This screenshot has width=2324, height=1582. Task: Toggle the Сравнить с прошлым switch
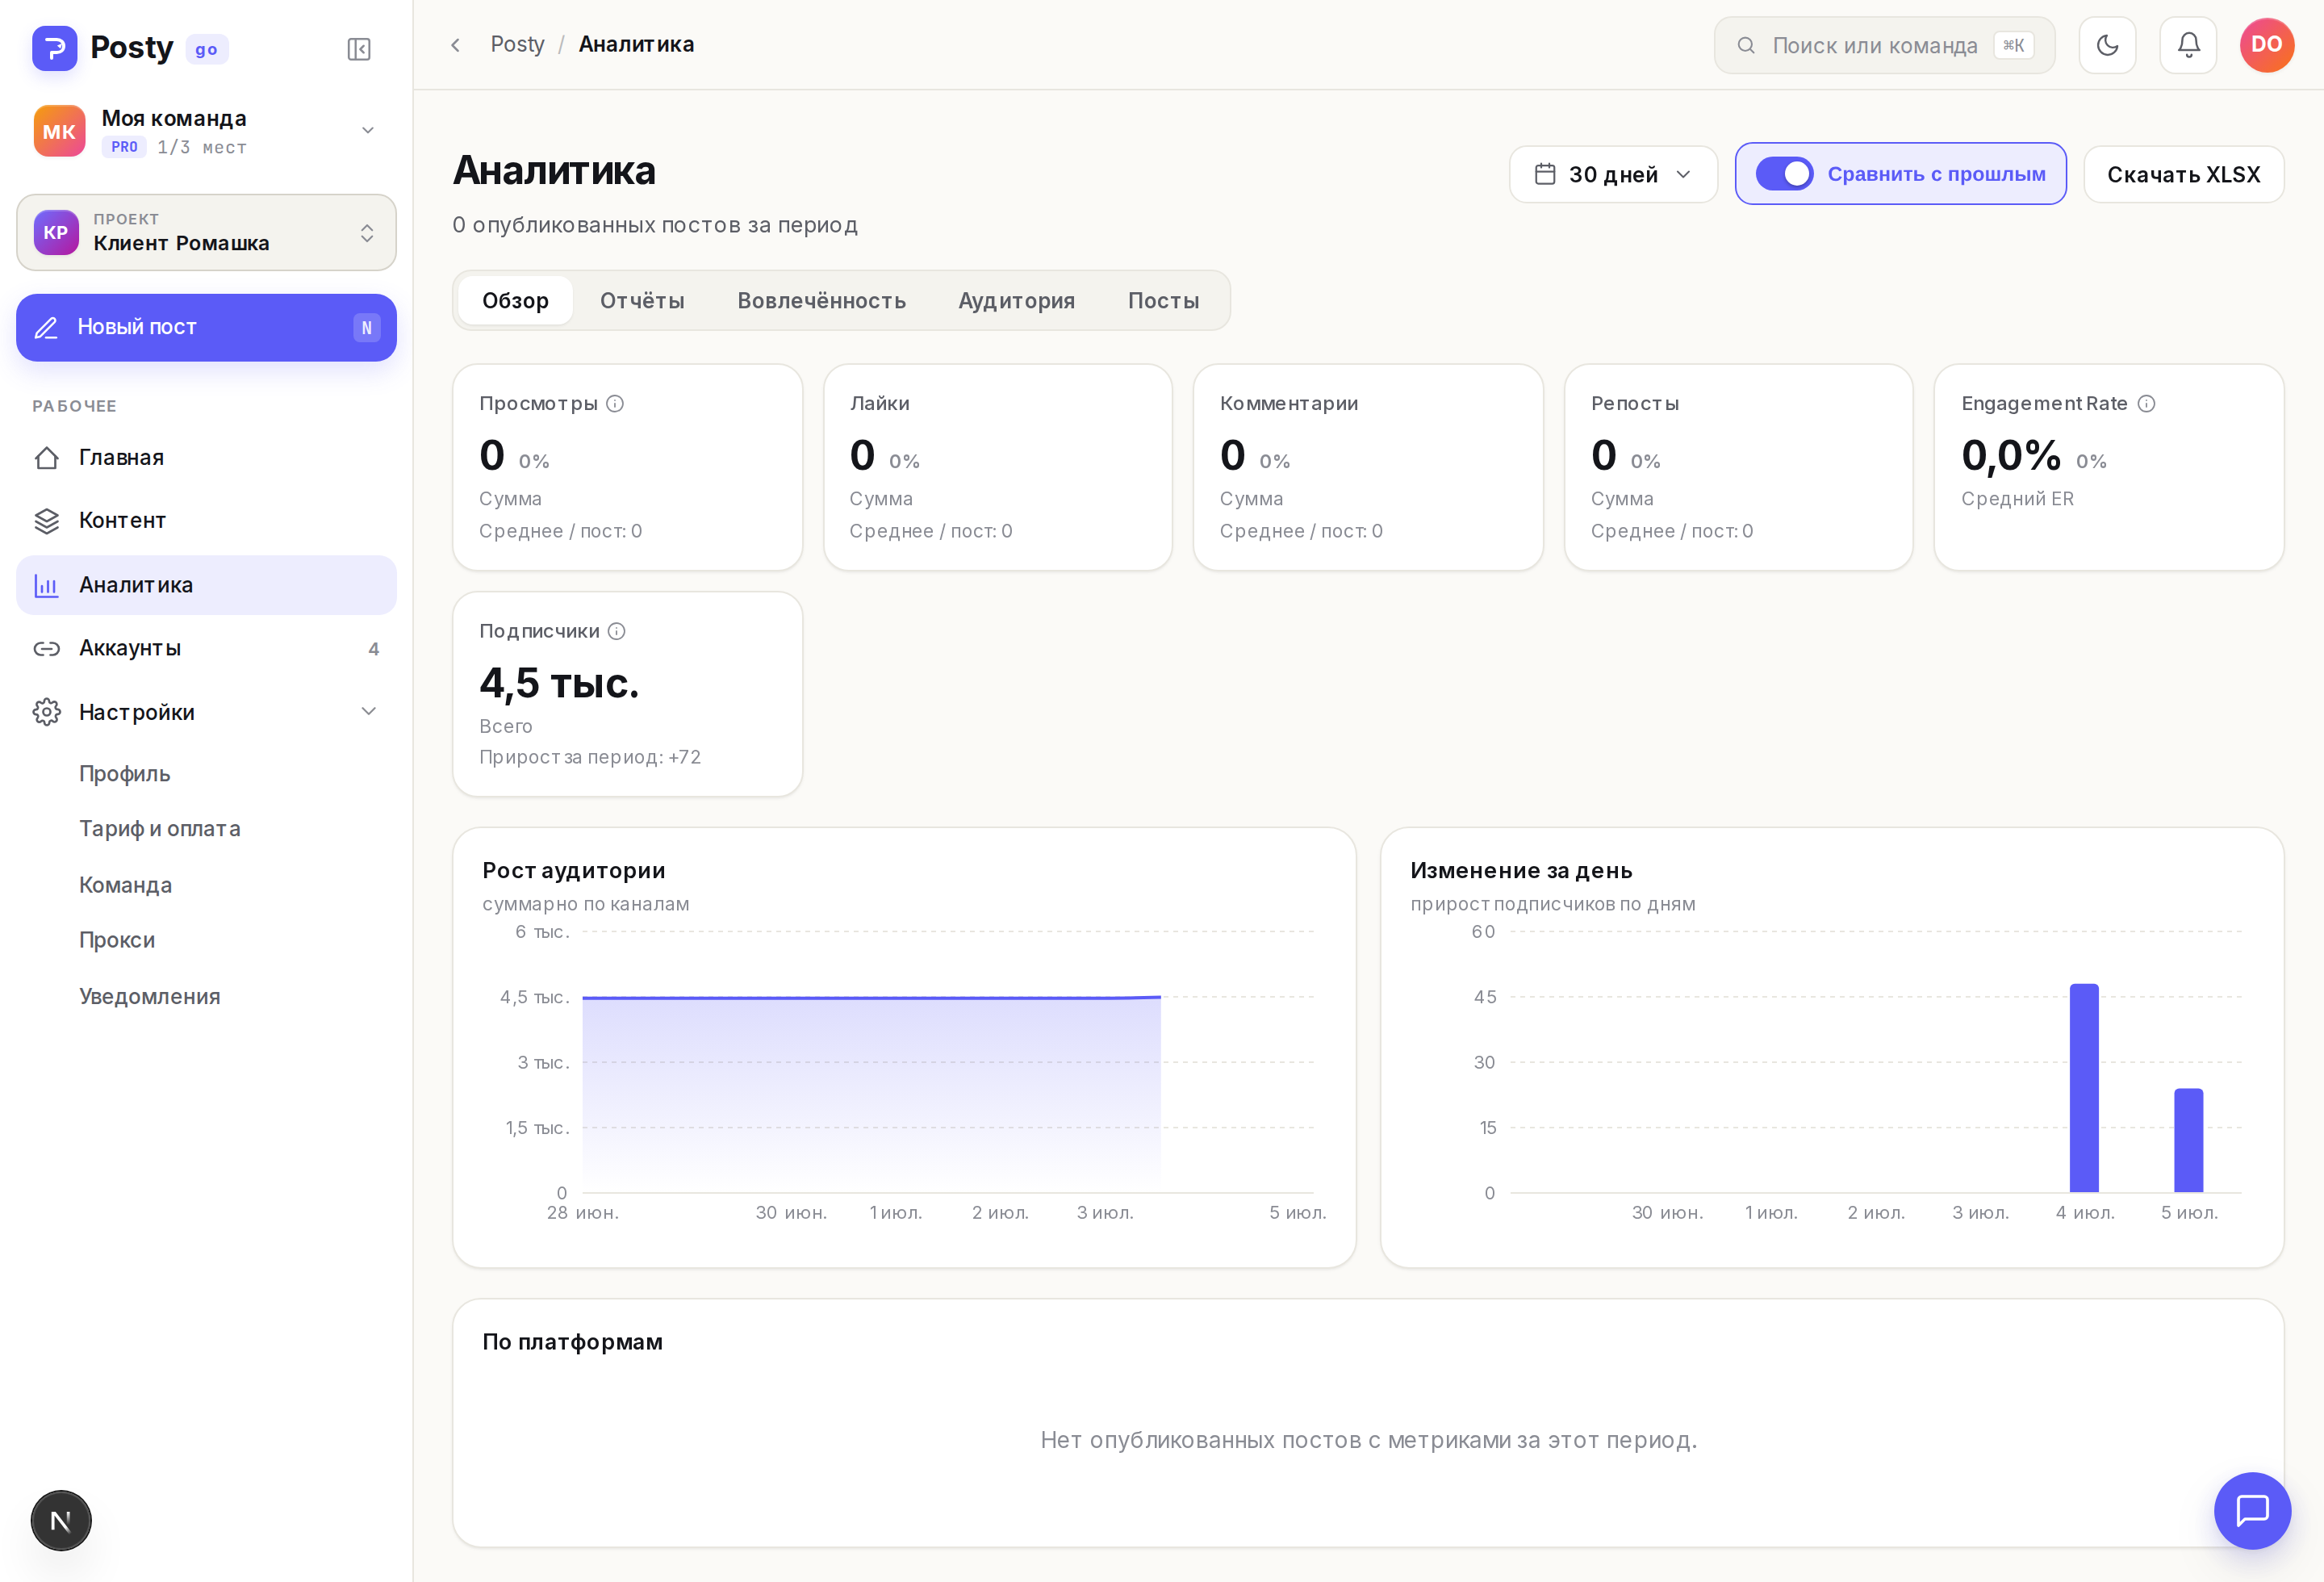(x=1784, y=174)
